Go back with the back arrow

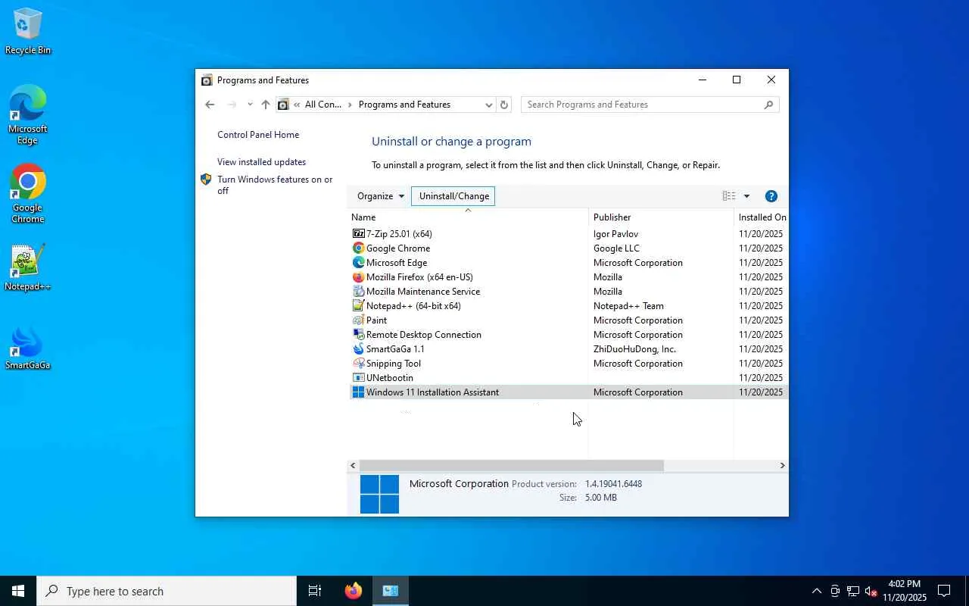pyautogui.click(x=210, y=105)
